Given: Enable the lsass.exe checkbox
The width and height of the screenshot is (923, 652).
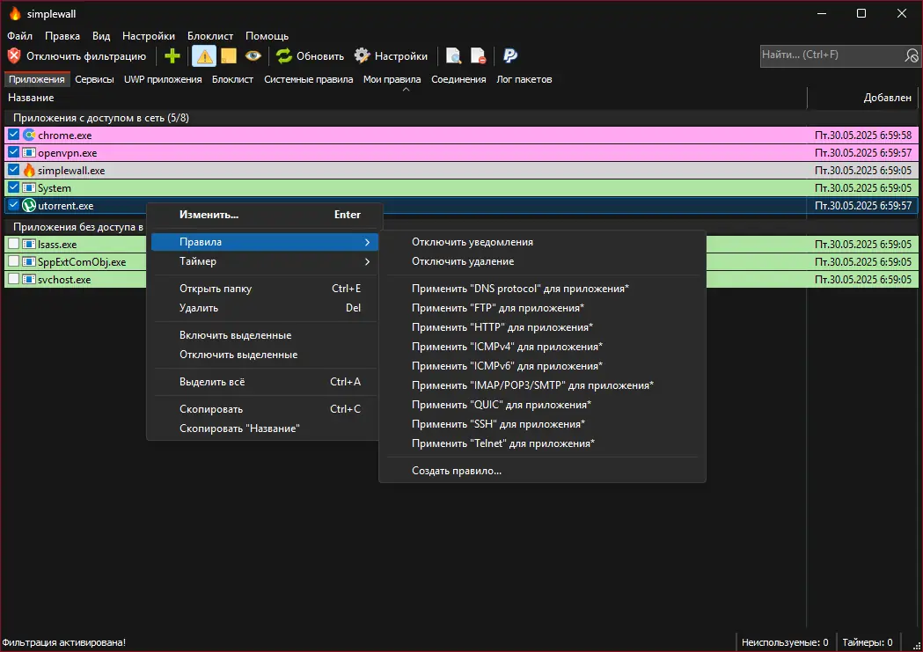Looking at the screenshot, I should [x=13, y=245].
